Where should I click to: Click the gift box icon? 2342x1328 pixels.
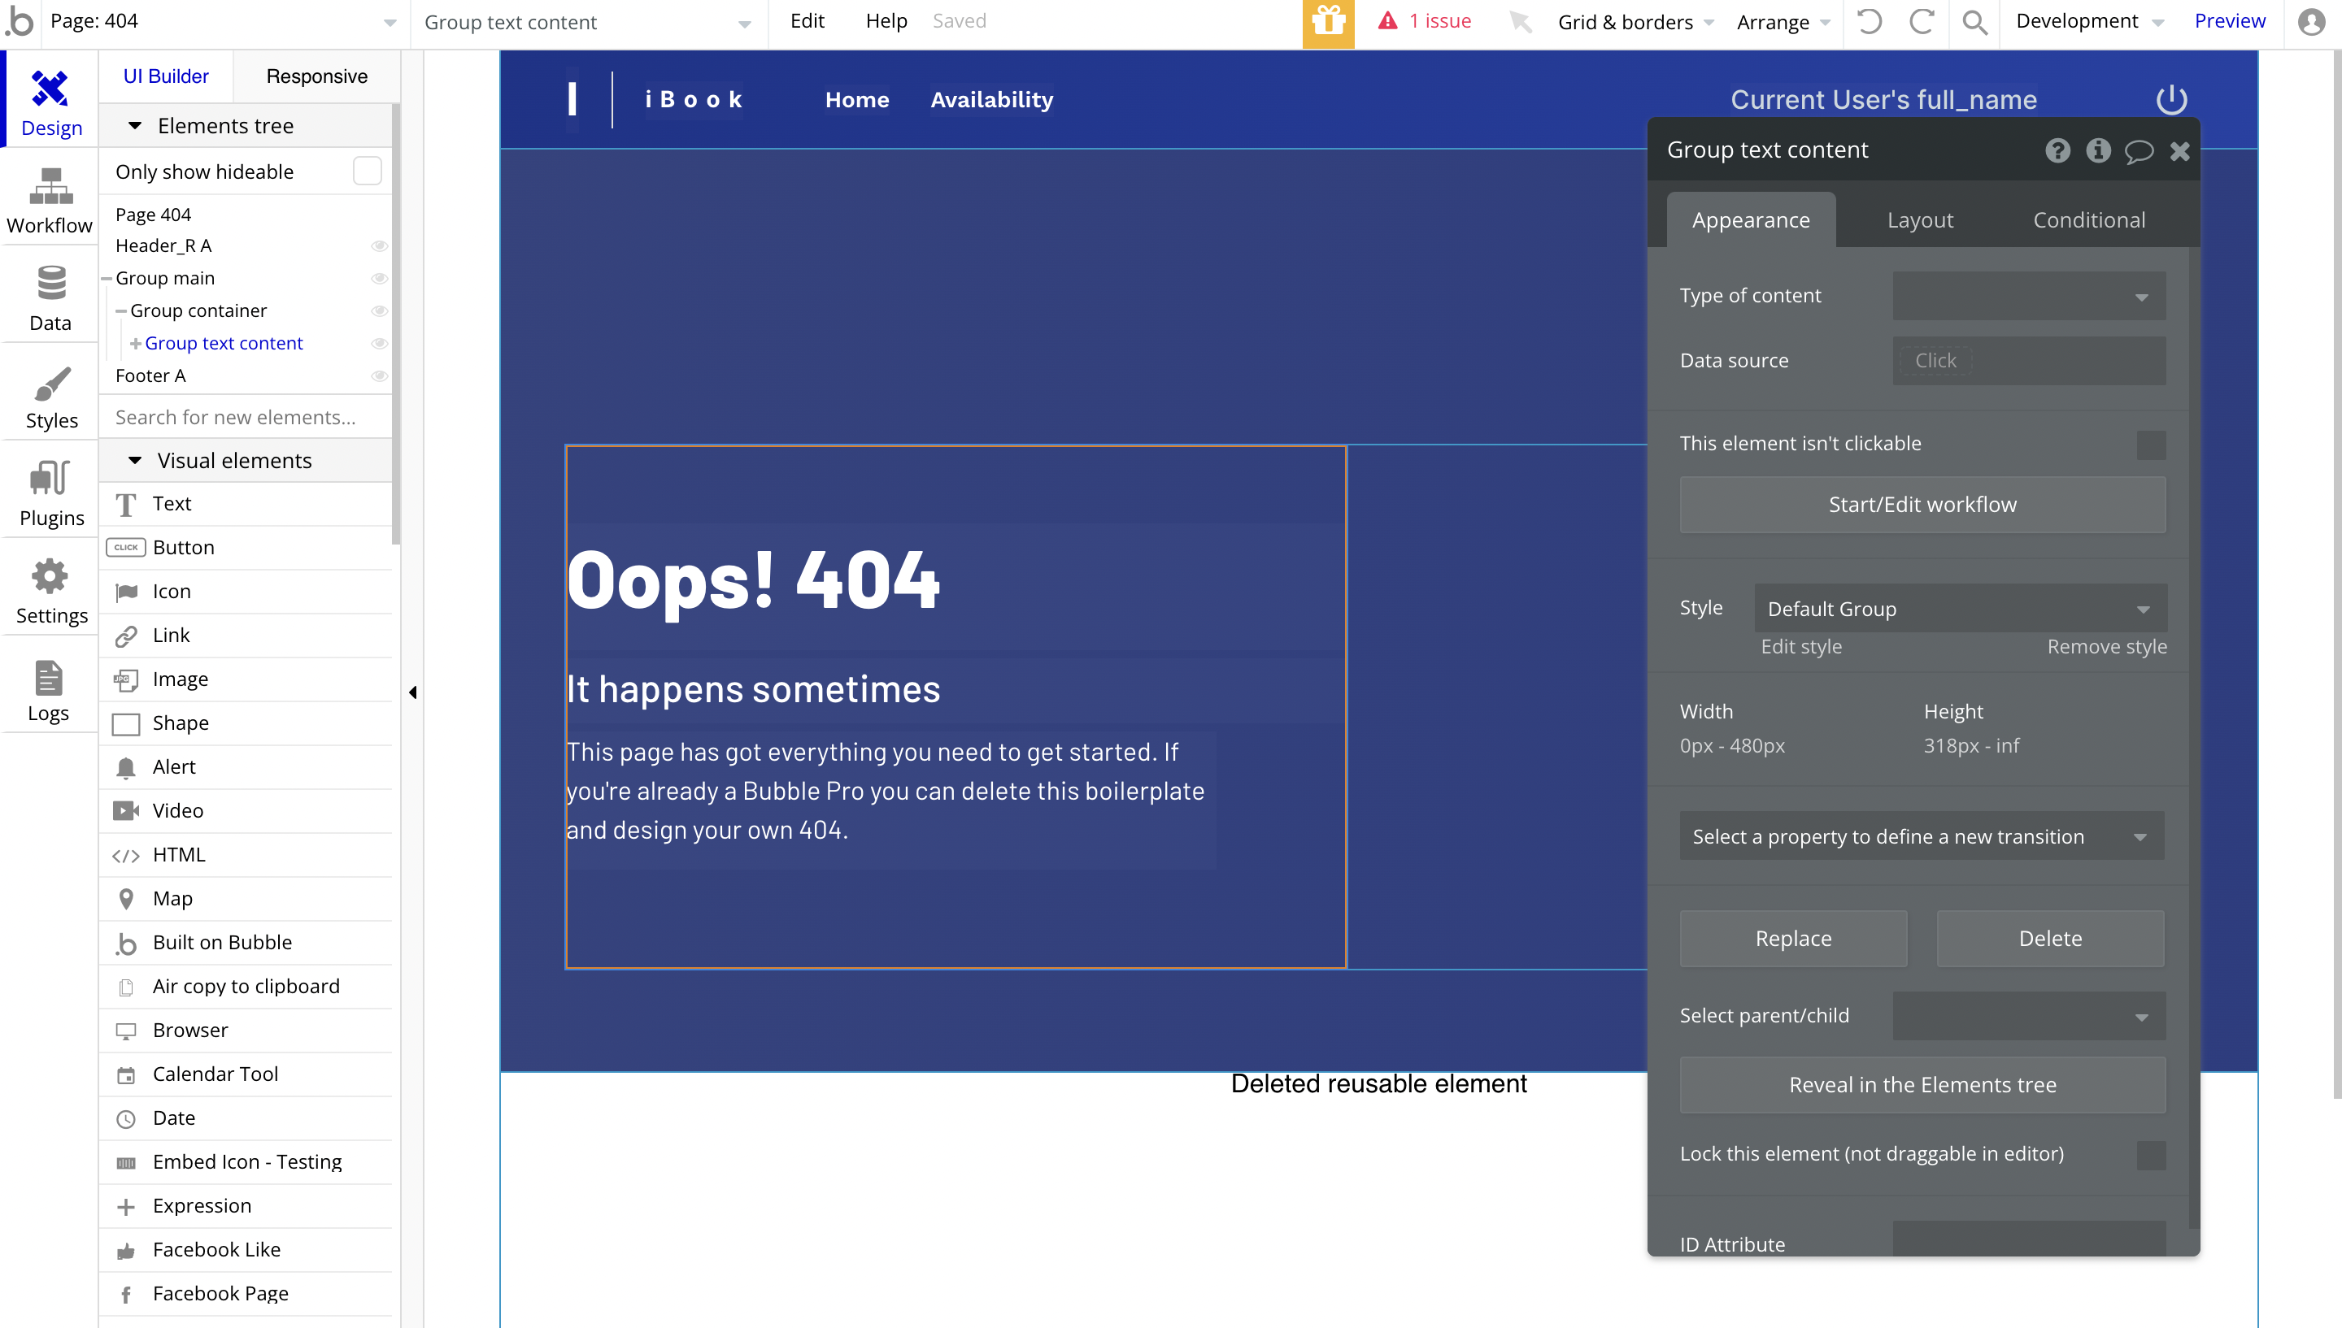point(1329,22)
